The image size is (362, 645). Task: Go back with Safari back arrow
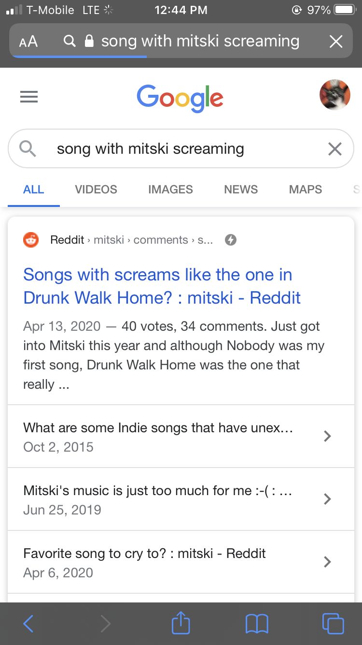point(28,624)
